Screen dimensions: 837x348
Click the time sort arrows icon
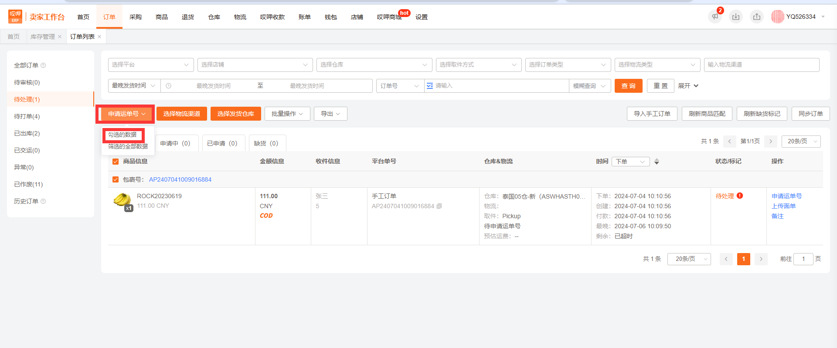coord(657,162)
